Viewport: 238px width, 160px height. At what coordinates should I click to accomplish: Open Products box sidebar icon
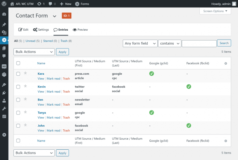(x=4, y=74)
